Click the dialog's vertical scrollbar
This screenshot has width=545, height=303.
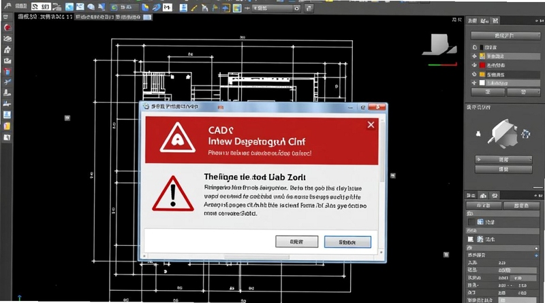coord(382,151)
